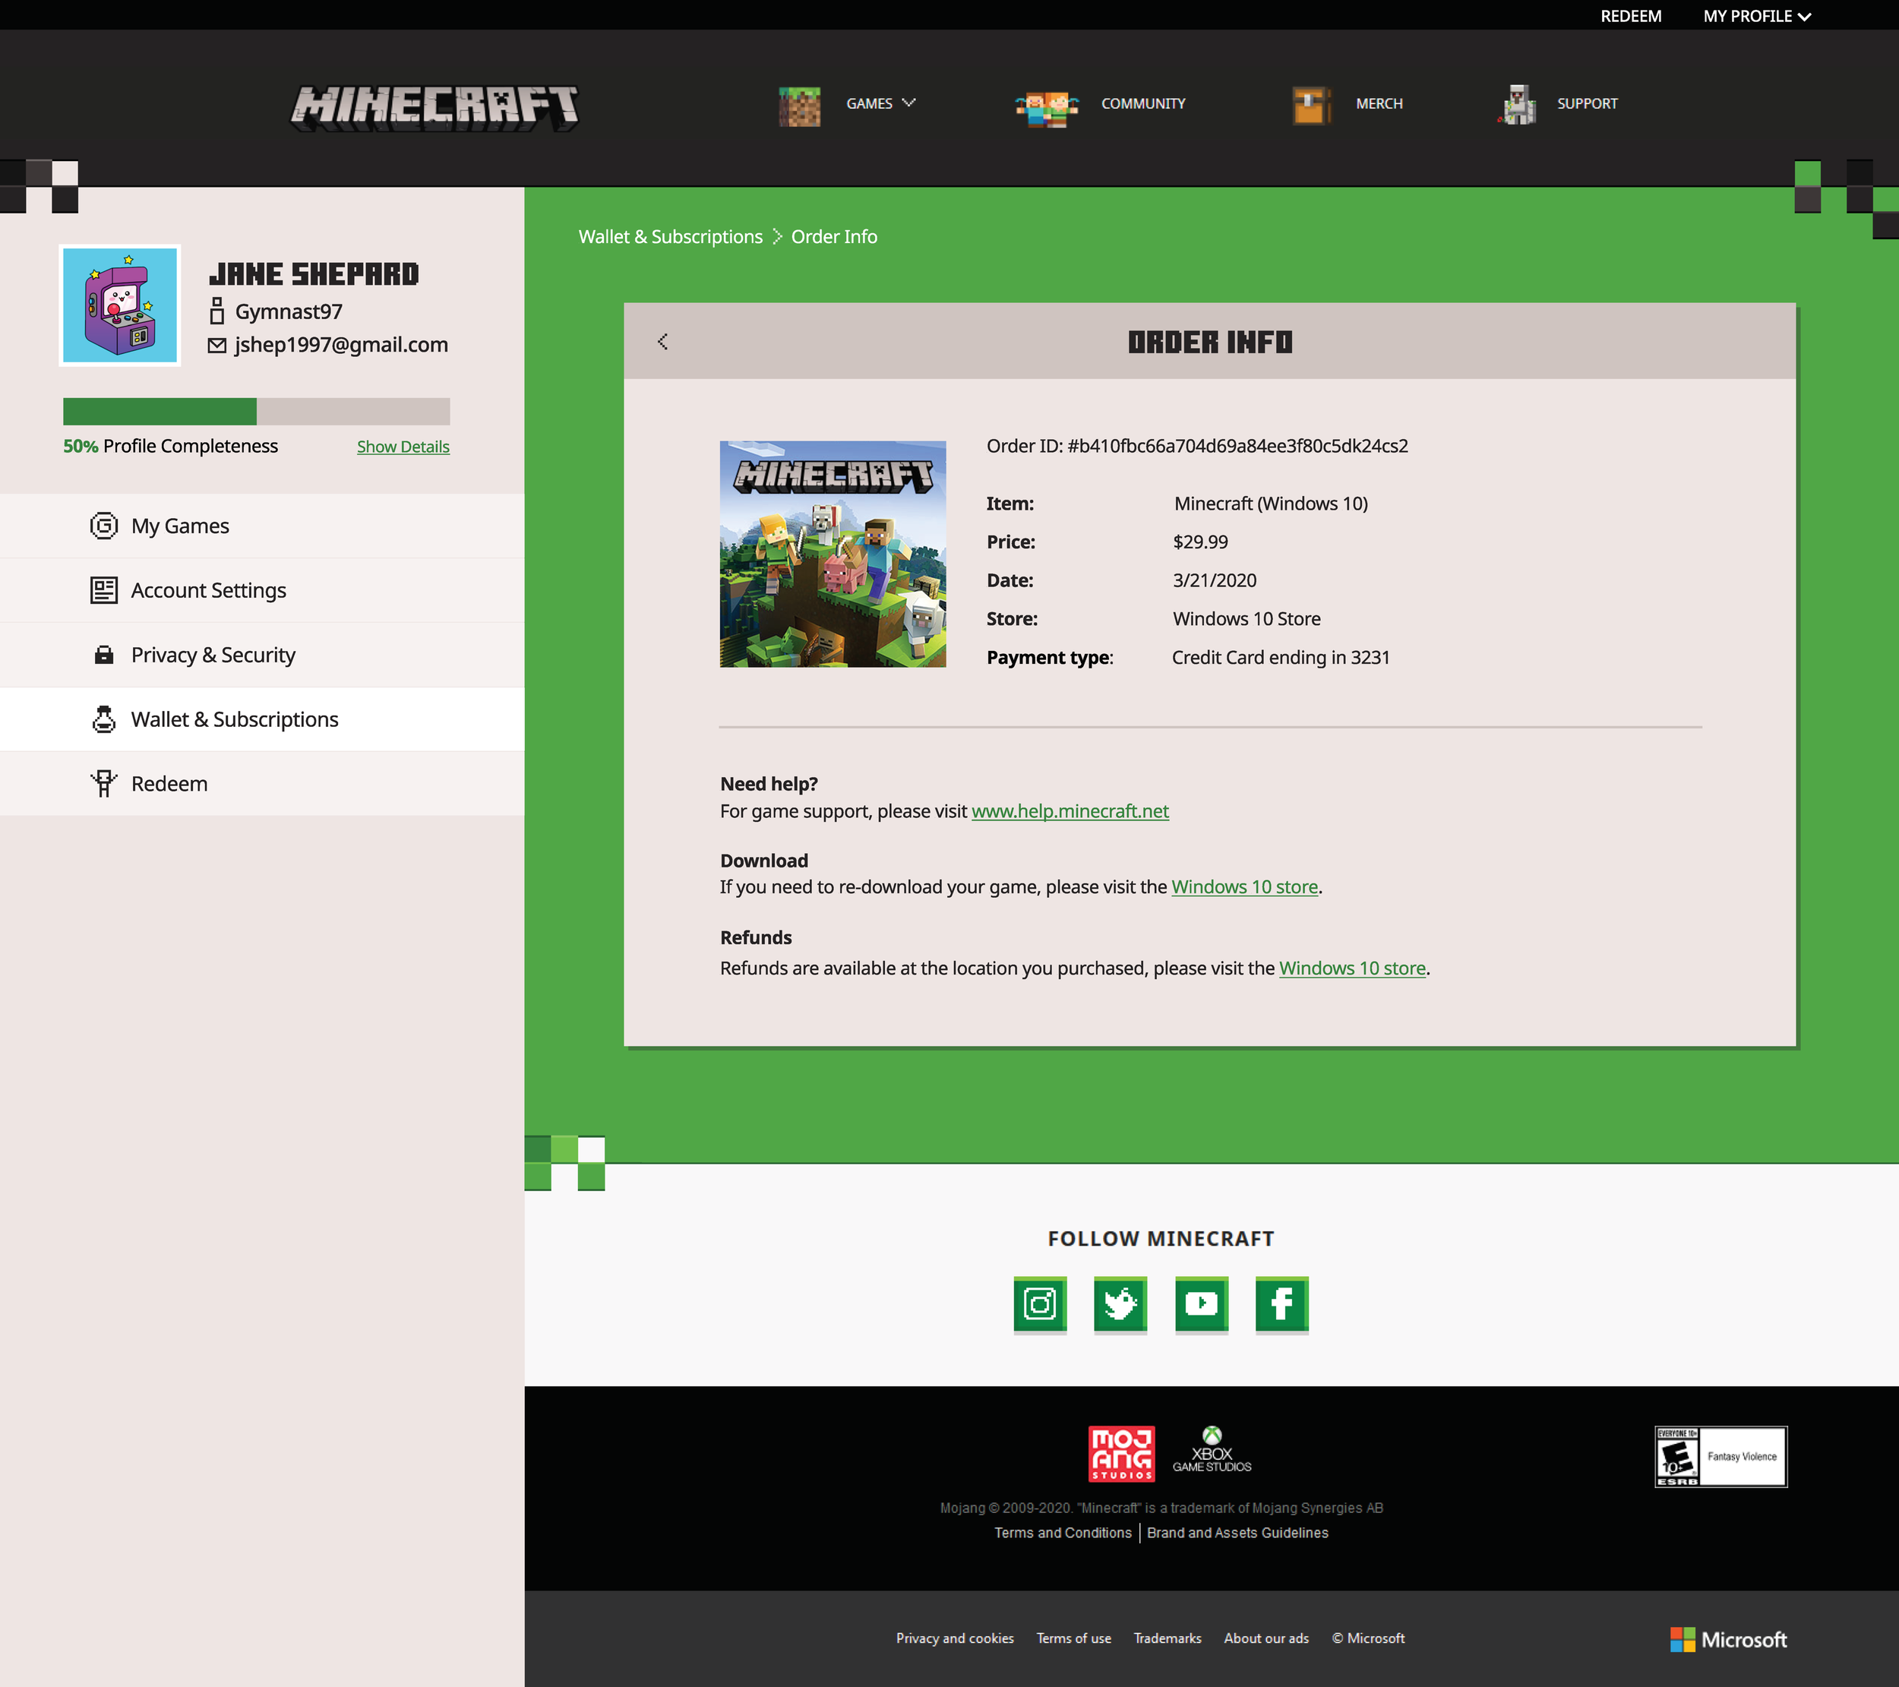Screen dimensions: 1899x1687
Task: Open My Games in sidebar
Action: [x=179, y=526]
